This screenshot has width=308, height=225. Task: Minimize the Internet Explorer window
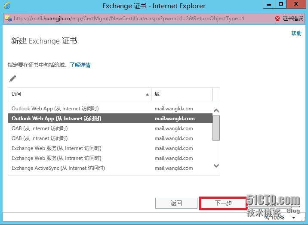click(269, 4)
